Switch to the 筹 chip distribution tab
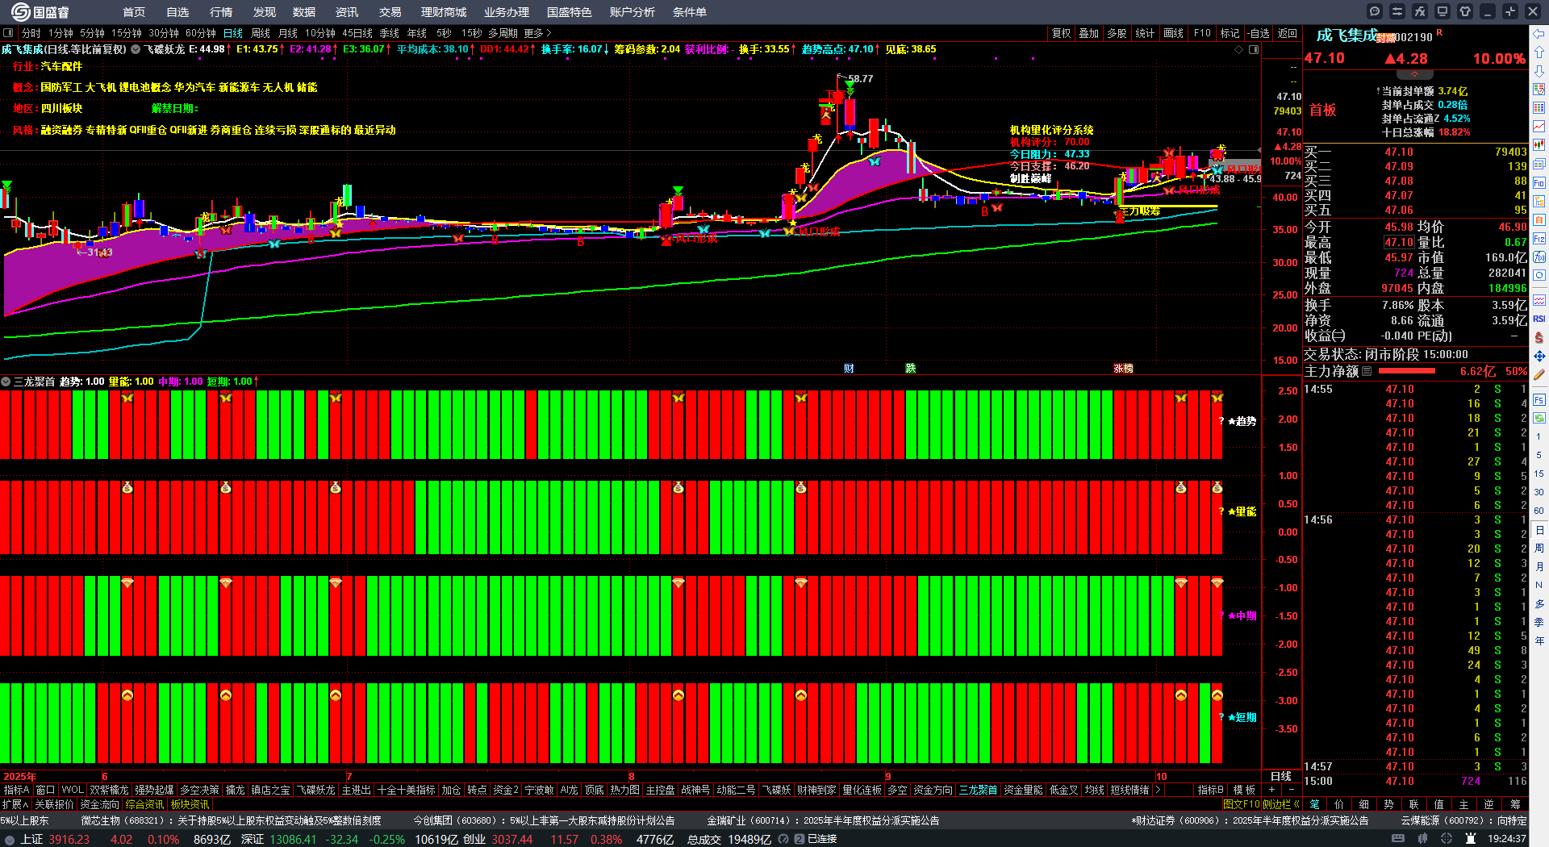The width and height of the screenshot is (1549, 847). pos(1515,804)
